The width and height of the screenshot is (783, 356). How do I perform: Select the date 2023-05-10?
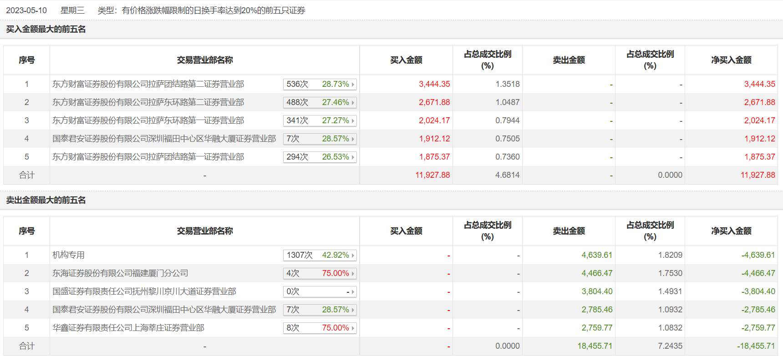point(26,10)
